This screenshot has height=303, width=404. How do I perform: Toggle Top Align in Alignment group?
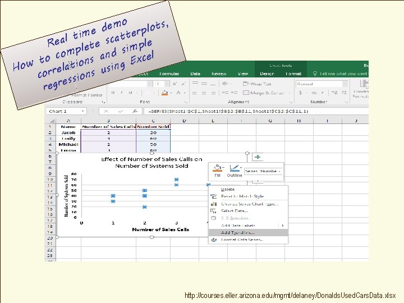point(195,84)
